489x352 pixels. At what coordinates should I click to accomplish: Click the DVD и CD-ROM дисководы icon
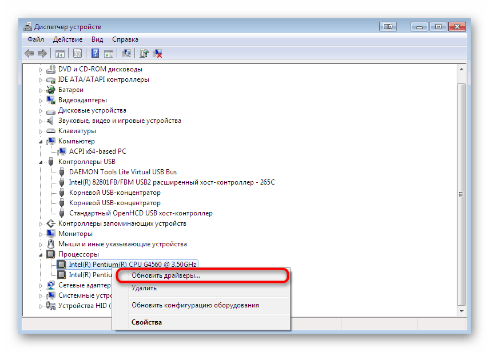coord(50,69)
